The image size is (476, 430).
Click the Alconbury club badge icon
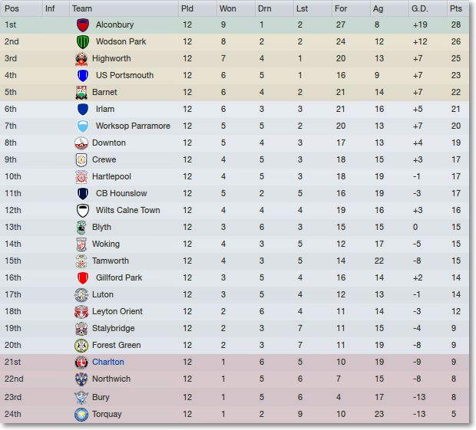pyautogui.click(x=83, y=25)
